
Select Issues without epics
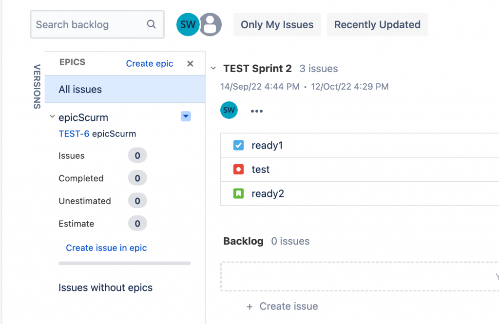pos(105,287)
